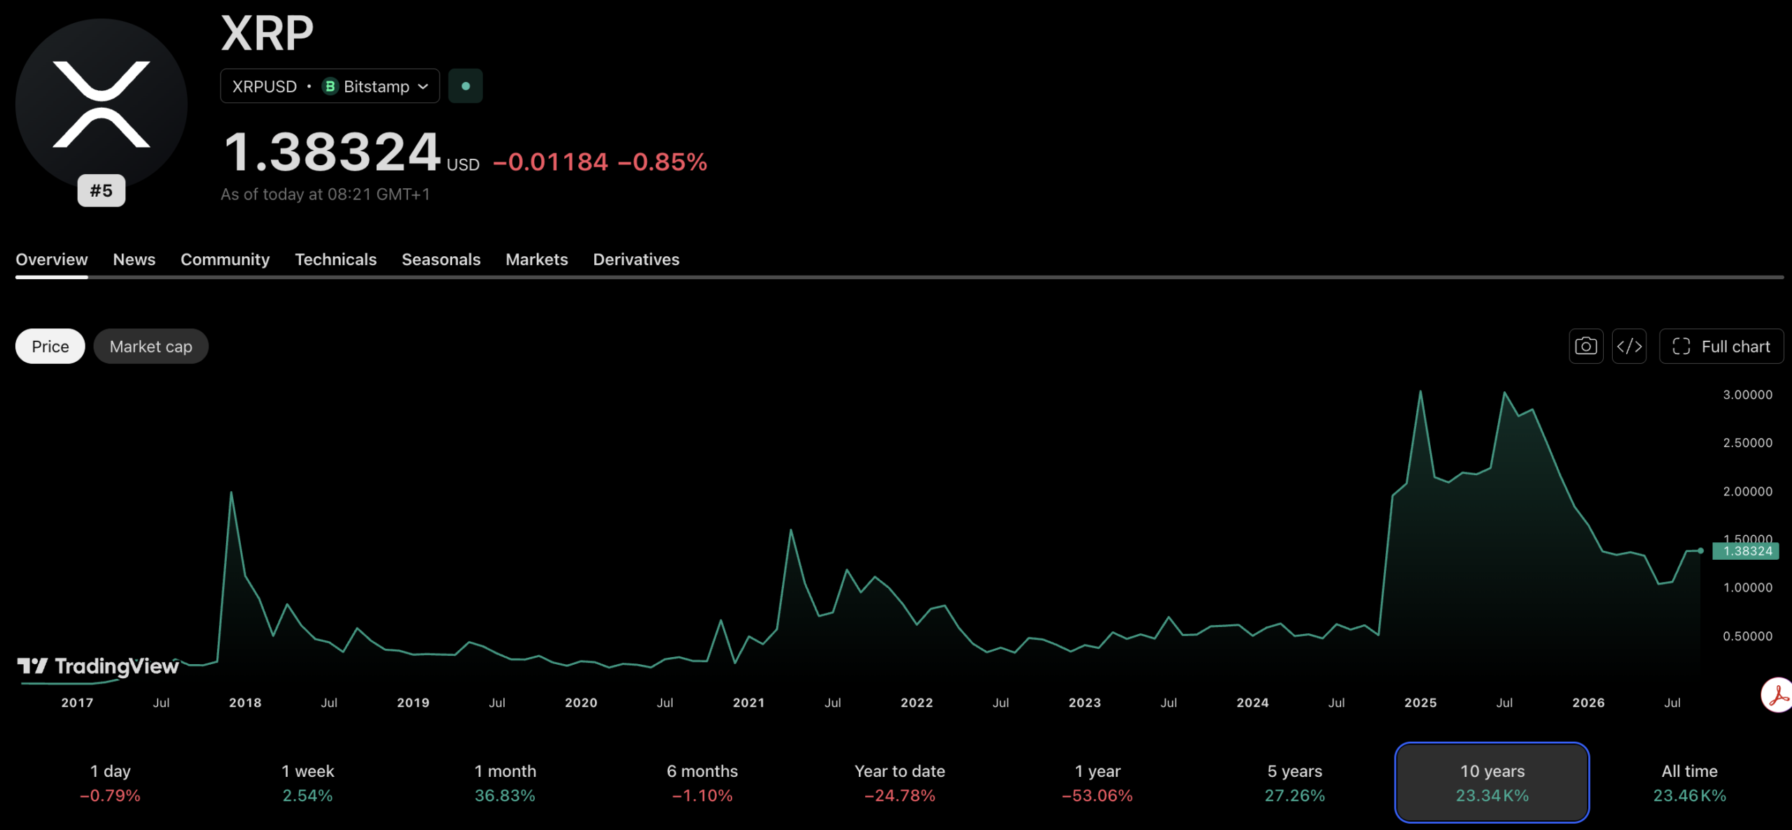Click the XRP title heading
The width and height of the screenshot is (1792, 830).
[267, 33]
